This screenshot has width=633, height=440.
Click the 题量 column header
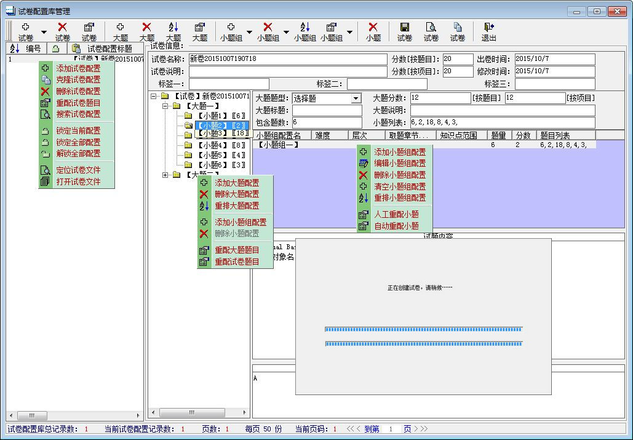pyautogui.click(x=500, y=135)
